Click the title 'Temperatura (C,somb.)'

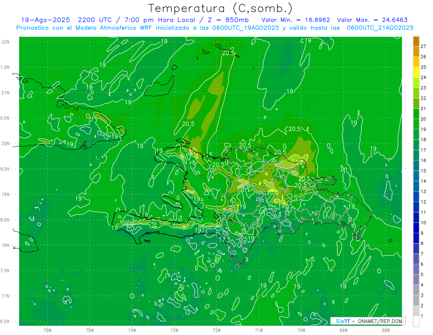220,8
